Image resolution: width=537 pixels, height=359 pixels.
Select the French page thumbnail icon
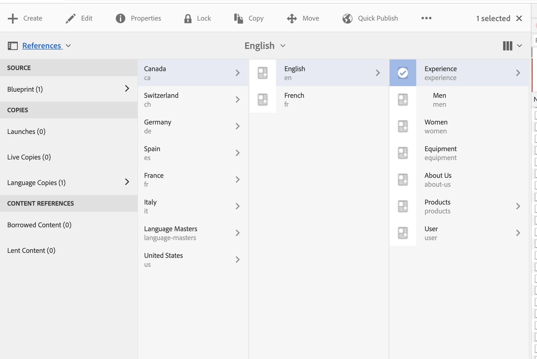coord(262,99)
